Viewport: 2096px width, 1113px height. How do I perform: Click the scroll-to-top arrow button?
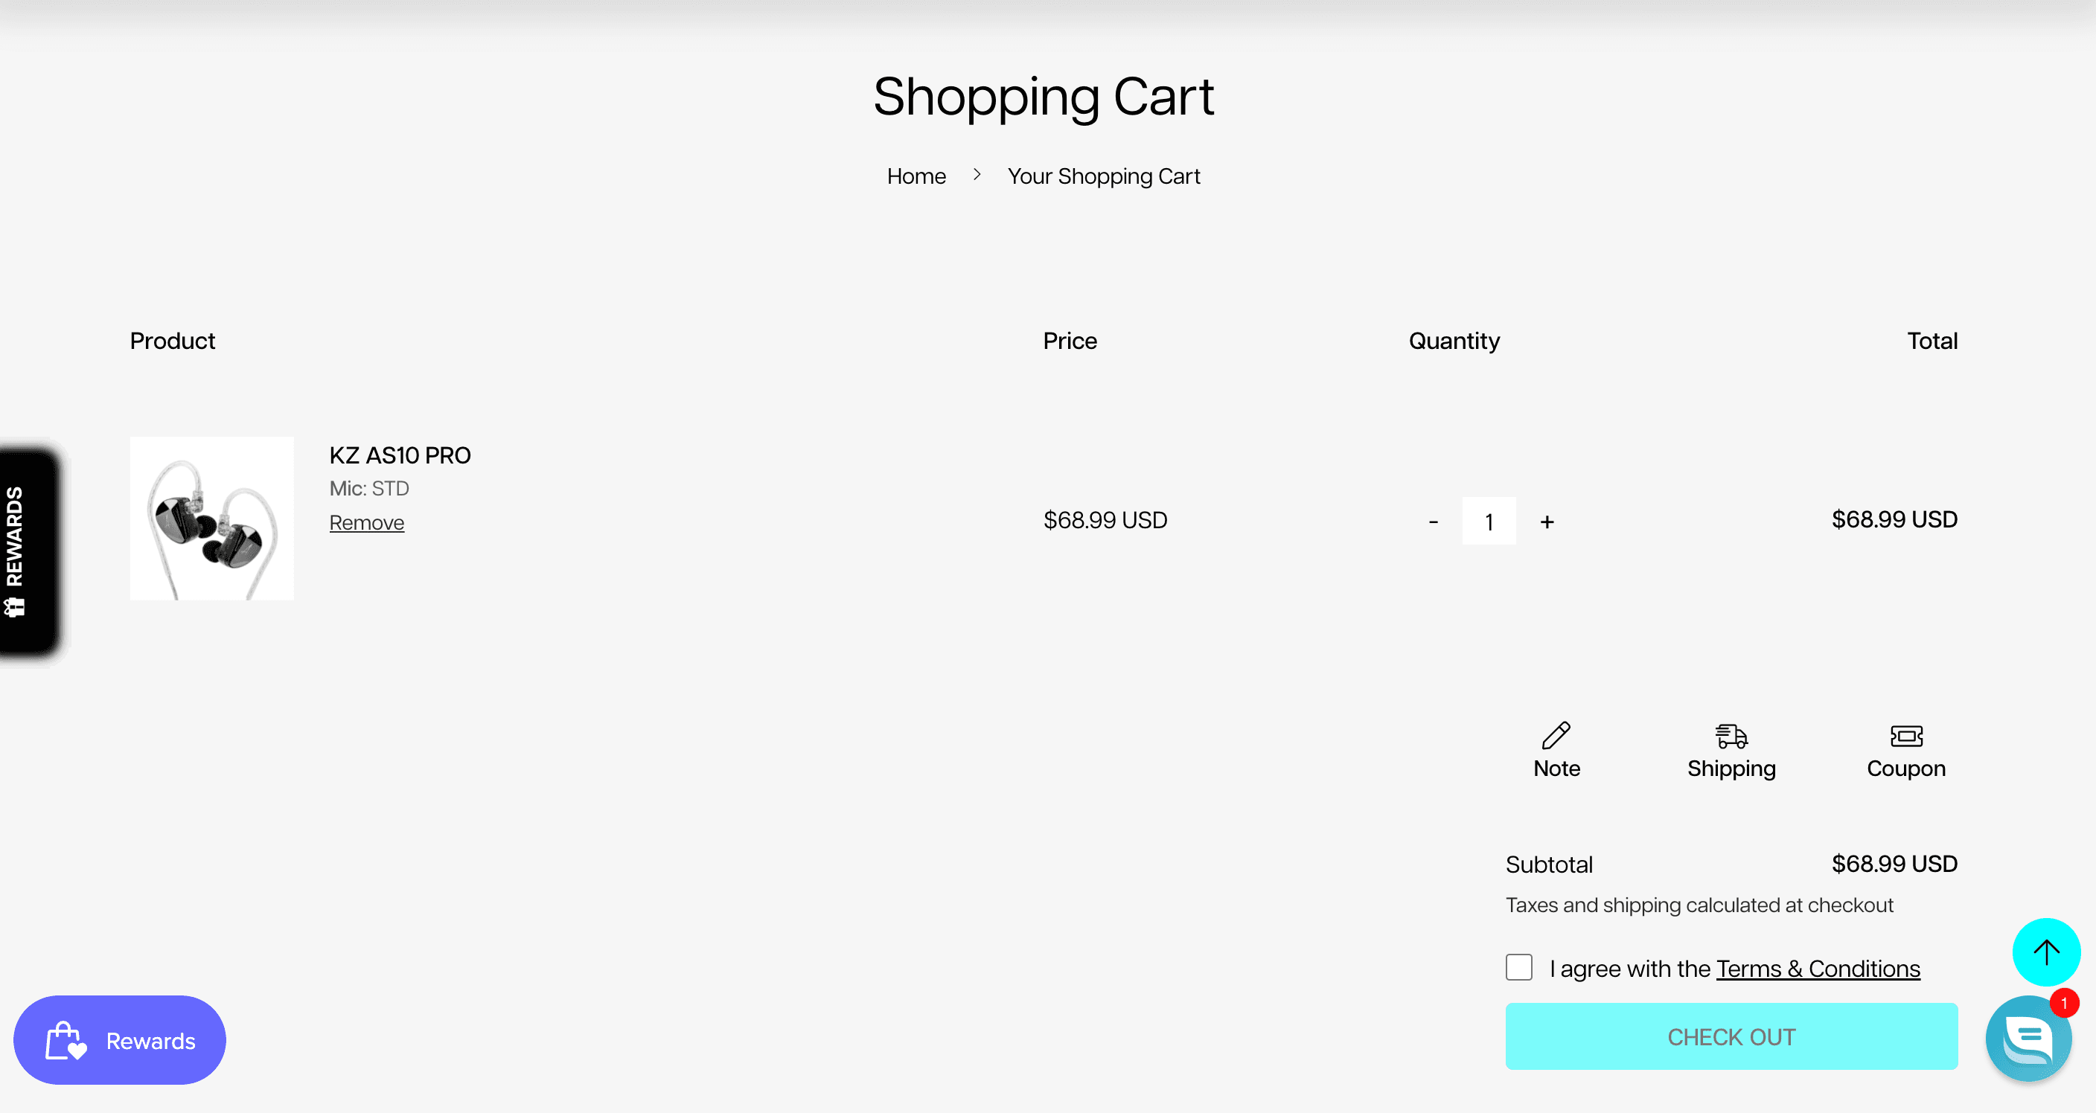[x=2045, y=951]
